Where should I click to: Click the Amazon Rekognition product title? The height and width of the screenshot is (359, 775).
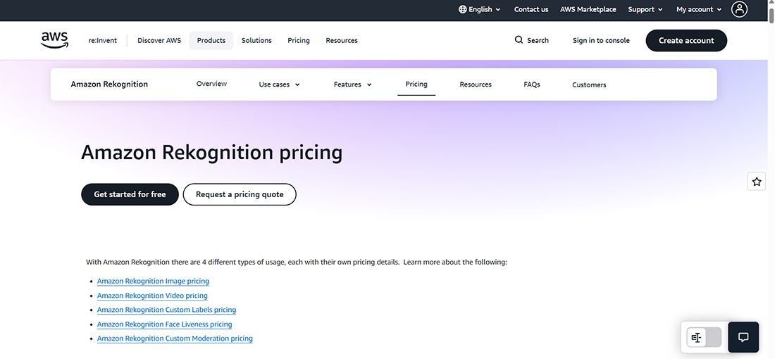tap(109, 84)
